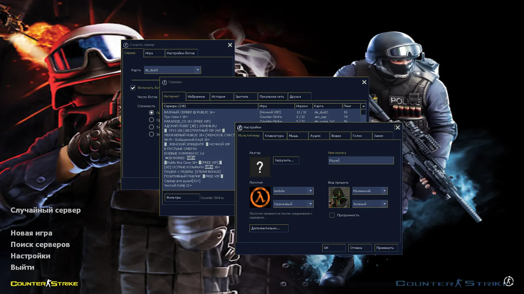Screen dimensions: 524x294
Task: Open the Избранное tab in Серверы
Action: (196, 97)
